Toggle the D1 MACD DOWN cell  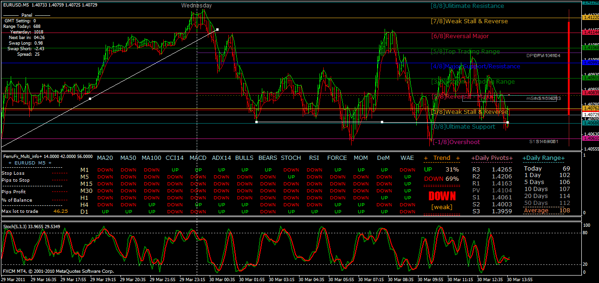tap(198, 211)
